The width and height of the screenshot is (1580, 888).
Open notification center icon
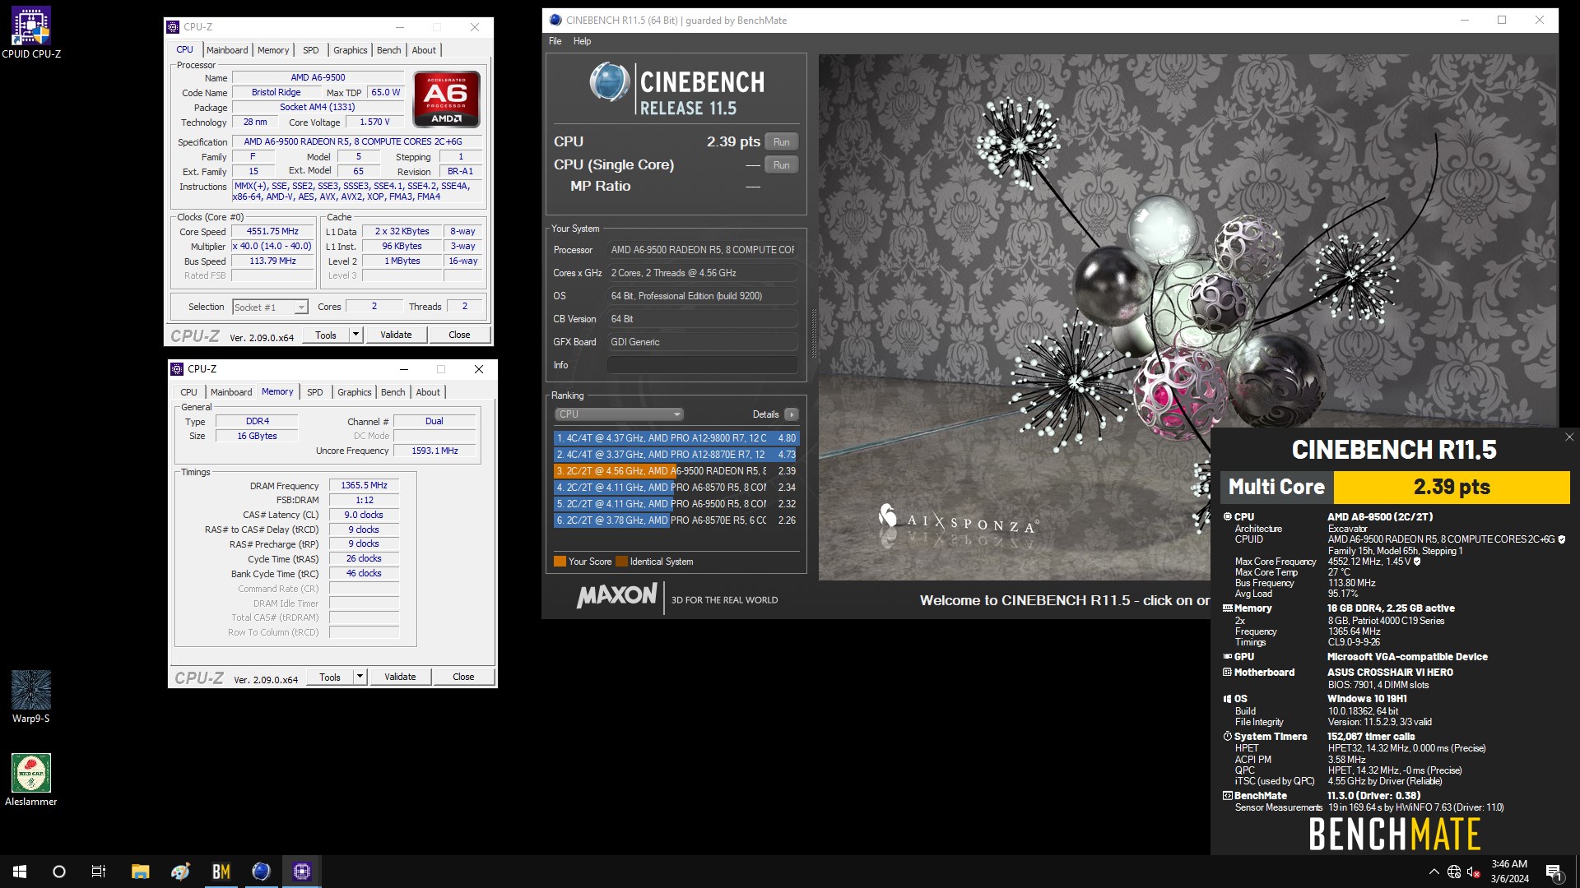[1554, 872]
